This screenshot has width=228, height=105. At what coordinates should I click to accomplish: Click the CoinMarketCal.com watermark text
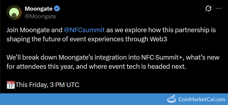pos(202,99)
